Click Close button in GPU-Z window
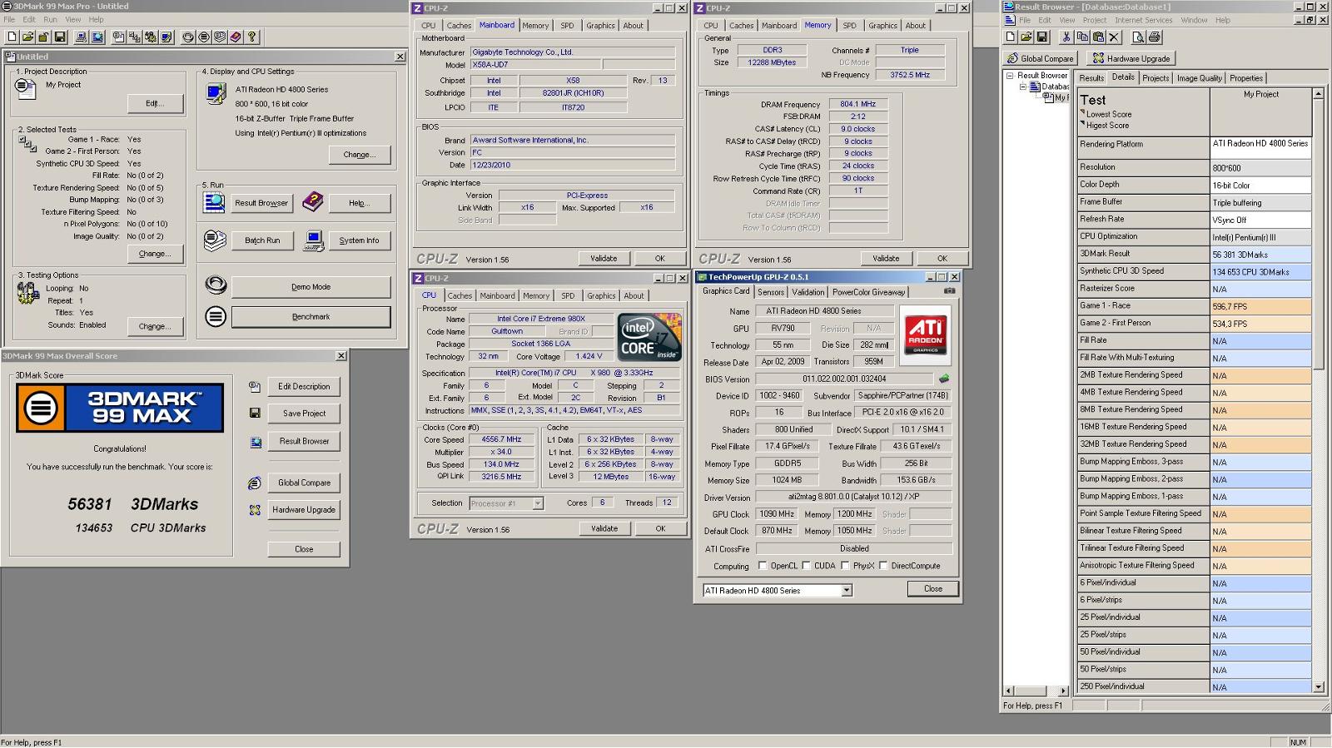1332x748 pixels. (932, 588)
